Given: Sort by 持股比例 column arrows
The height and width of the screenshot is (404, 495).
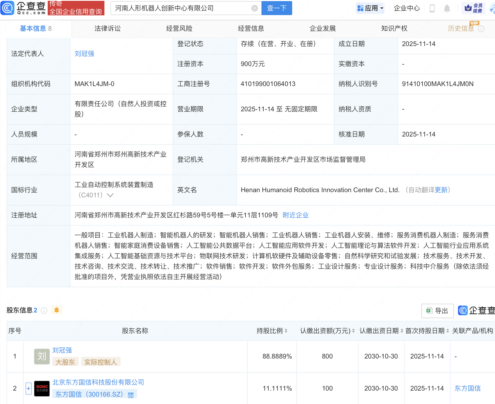Looking at the screenshot, I should pos(286,331).
